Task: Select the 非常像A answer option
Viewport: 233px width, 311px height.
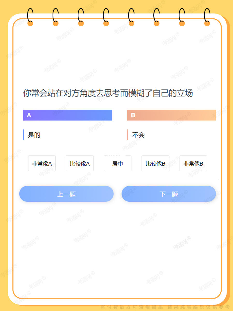Action: pos(42,164)
